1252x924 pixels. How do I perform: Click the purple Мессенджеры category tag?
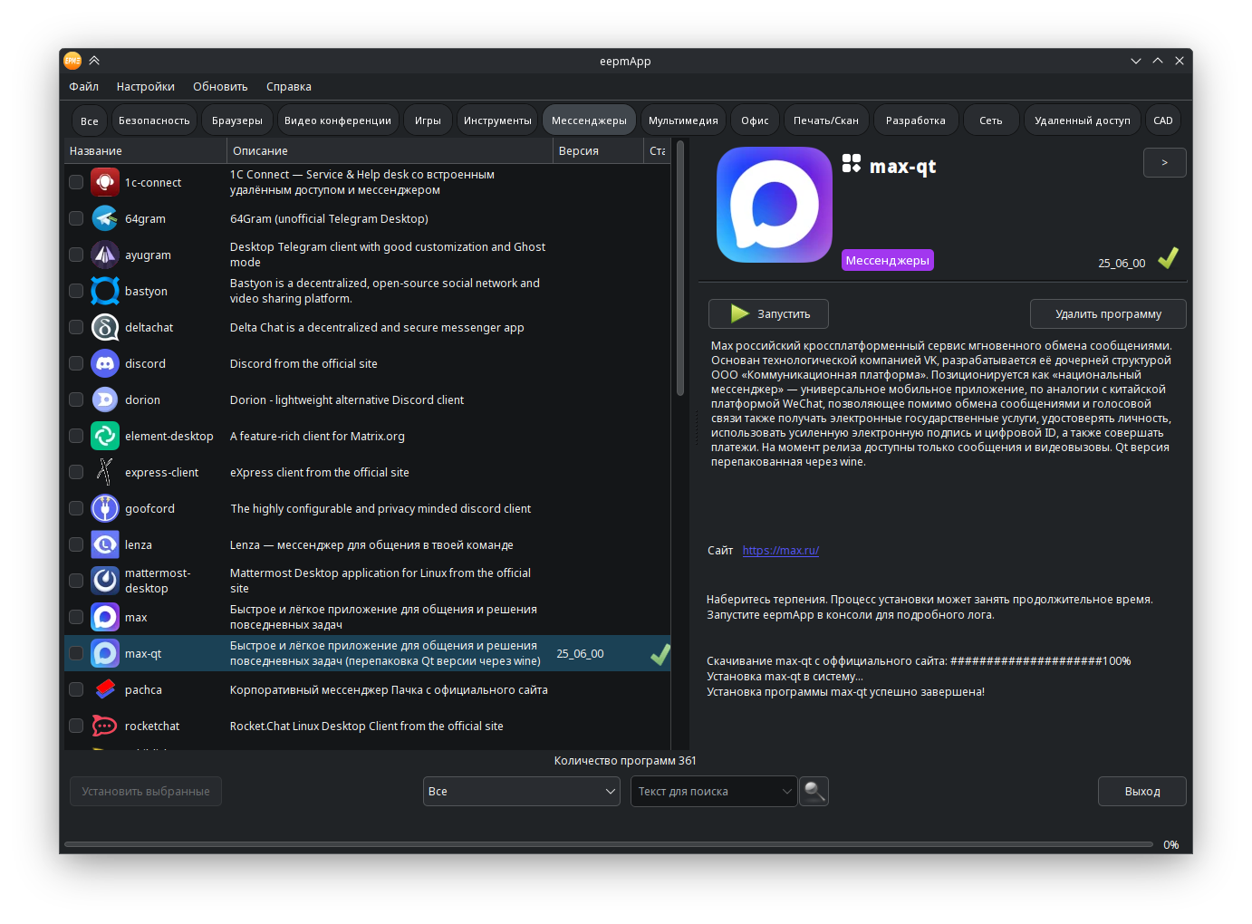(x=888, y=260)
